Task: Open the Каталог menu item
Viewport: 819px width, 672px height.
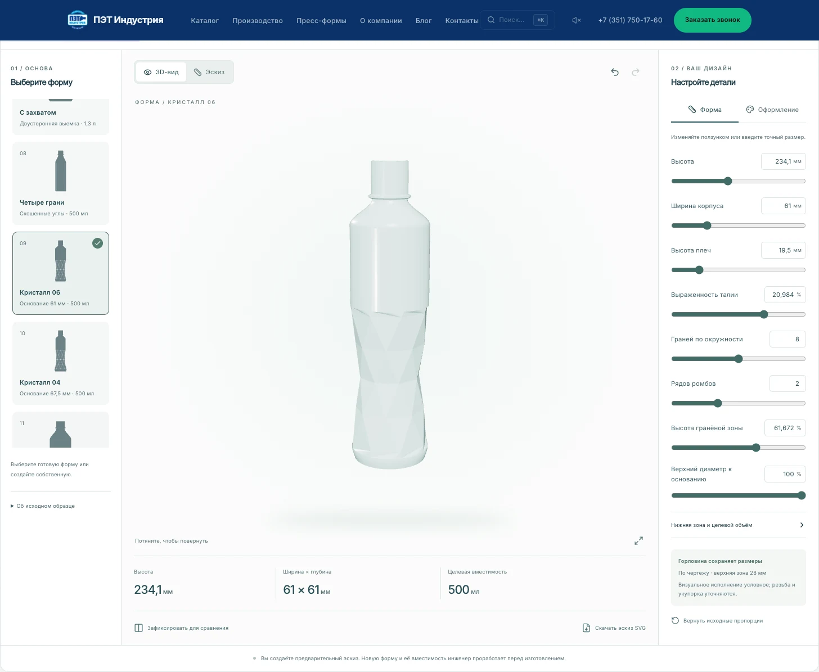Action: pyautogui.click(x=205, y=20)
